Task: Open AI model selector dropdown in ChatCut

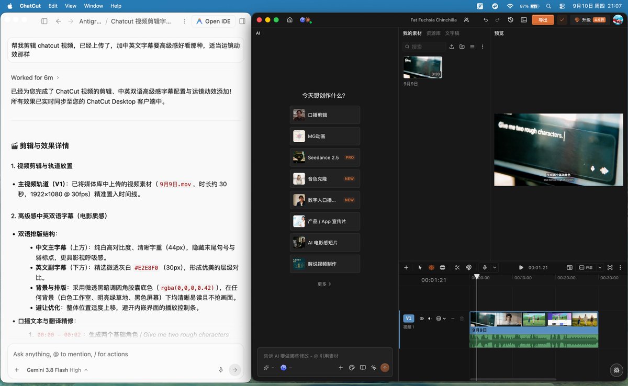Action: point(286,368)
